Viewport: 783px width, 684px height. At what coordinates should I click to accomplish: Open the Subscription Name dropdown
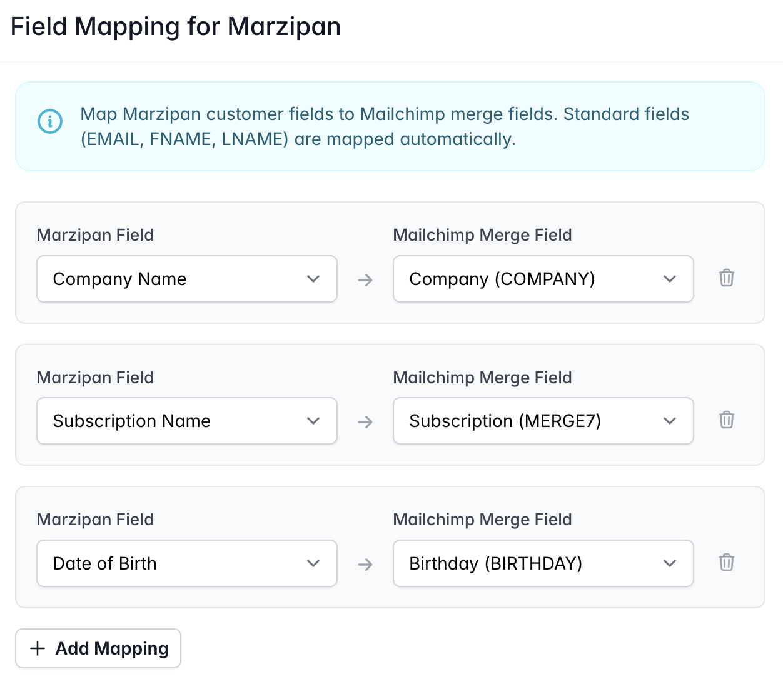pos(186,421)
